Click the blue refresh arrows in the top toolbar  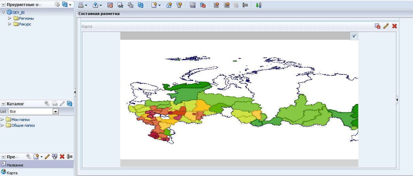(x=140, y=5)
